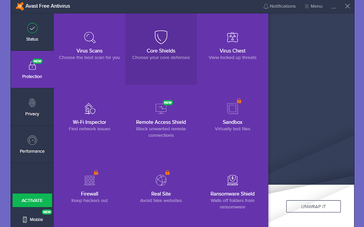Click the NEW badge above Mobile
Viewport: 364px width, 227px height.
(47, 212)
